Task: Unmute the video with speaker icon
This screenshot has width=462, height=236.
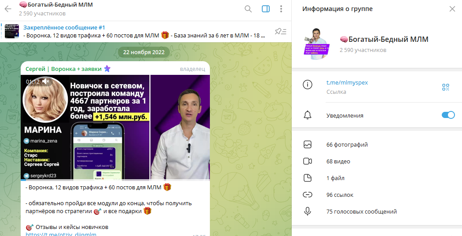Action: (46, 81)
